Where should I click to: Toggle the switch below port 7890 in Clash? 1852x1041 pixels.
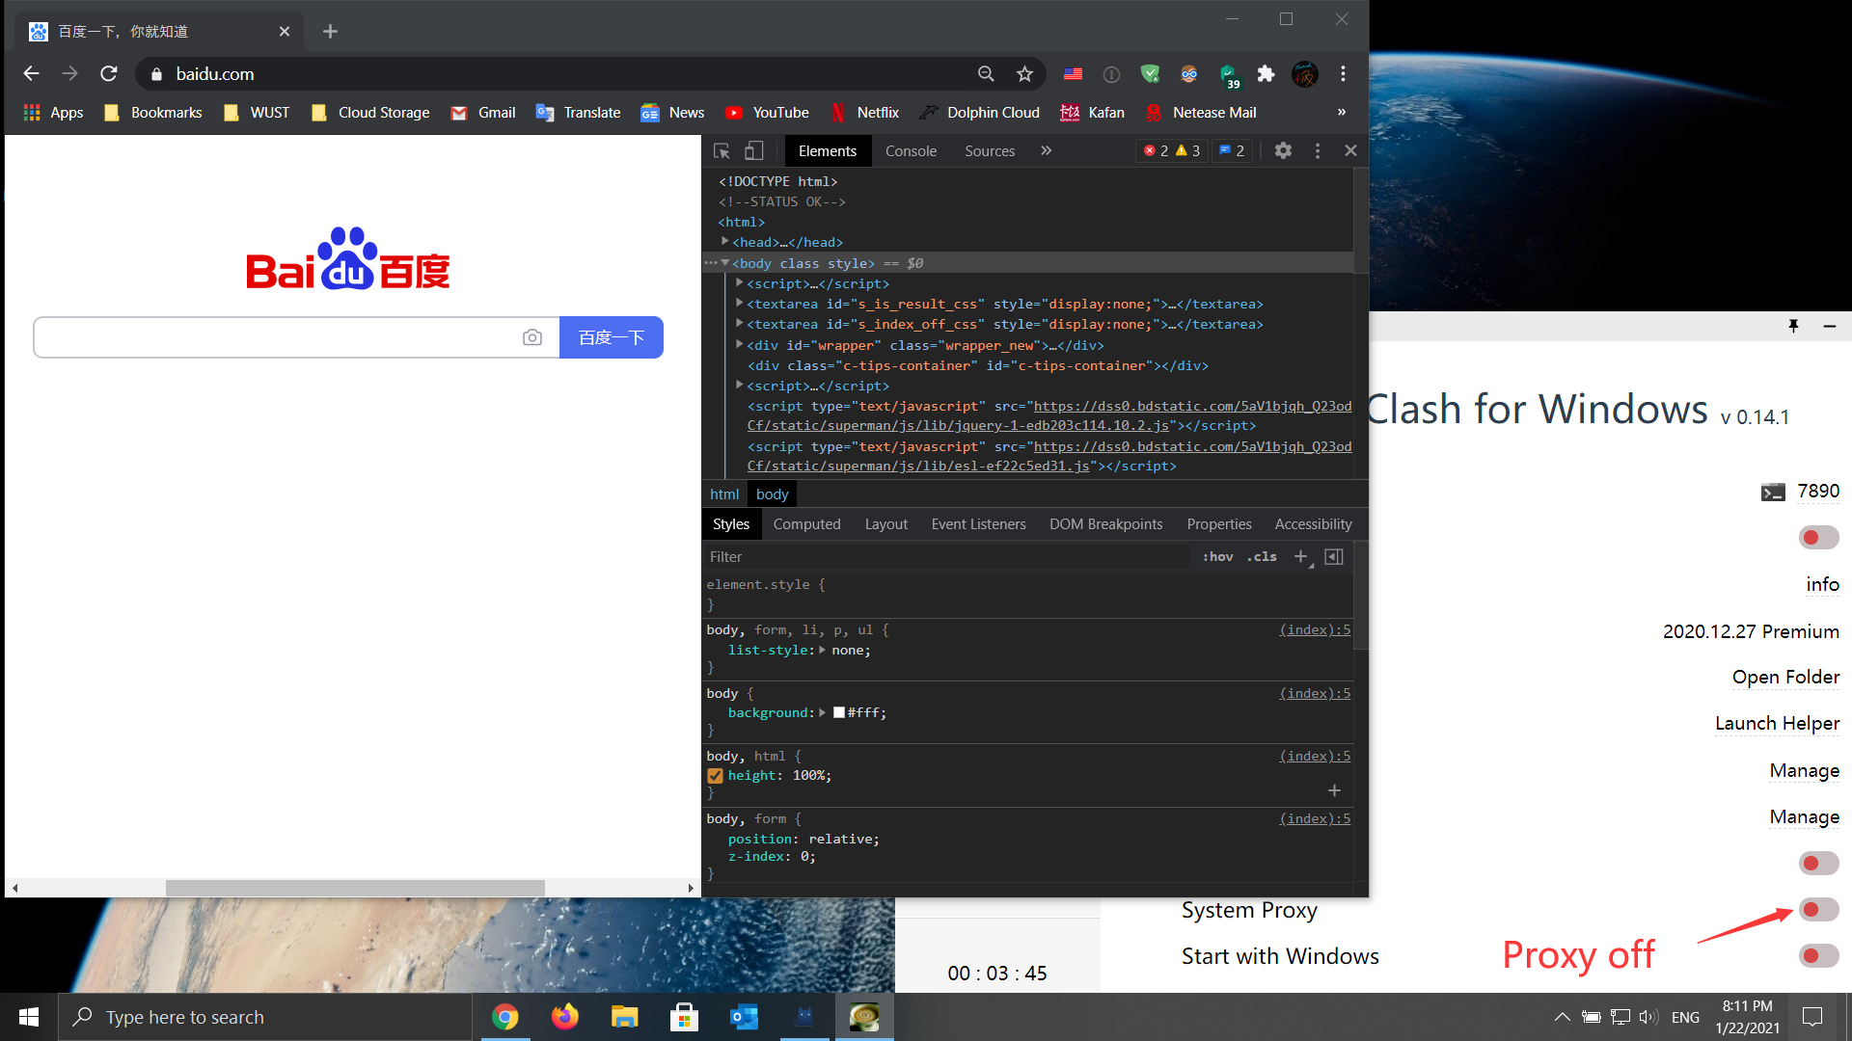pyautogui.click(x=1818, y=538)
